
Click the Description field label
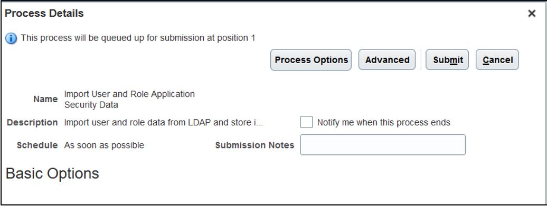32,122
